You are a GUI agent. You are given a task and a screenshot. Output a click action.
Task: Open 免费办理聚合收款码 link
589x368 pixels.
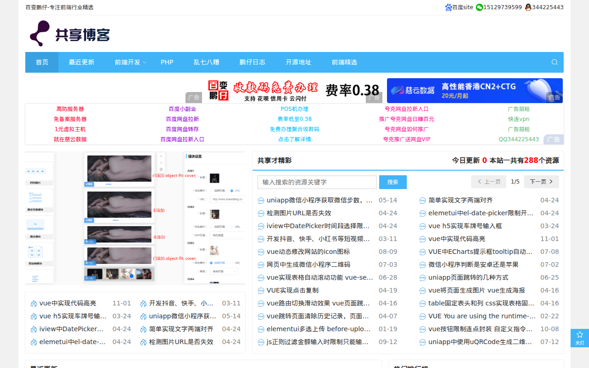[294, 129]
